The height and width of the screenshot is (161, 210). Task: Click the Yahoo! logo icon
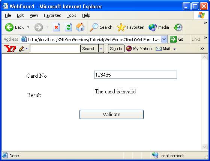10,49
